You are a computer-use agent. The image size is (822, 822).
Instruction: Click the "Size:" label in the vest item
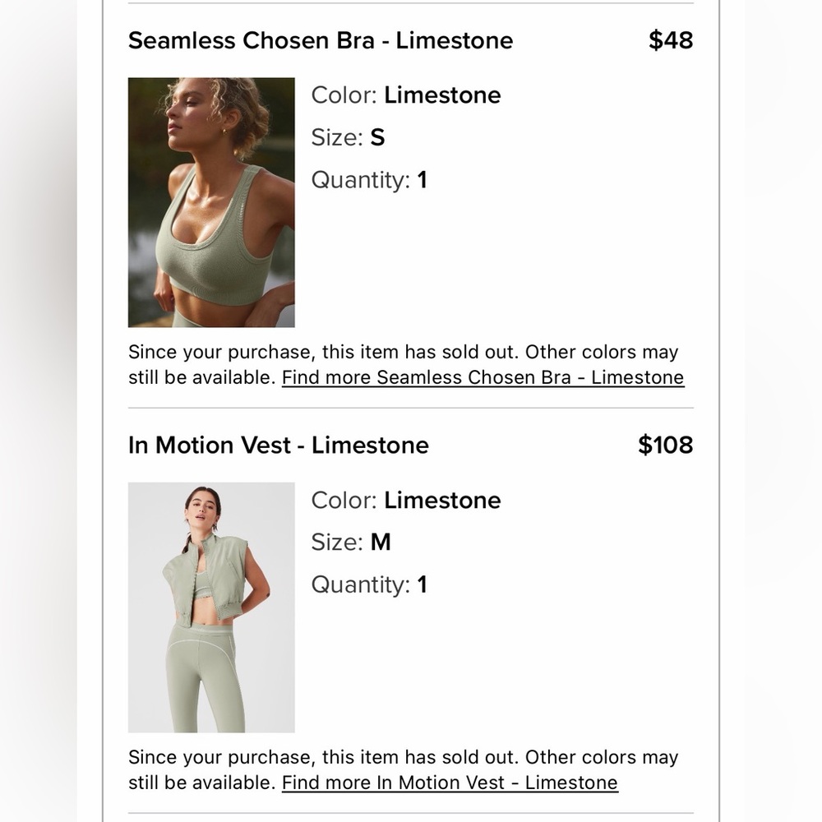[x=336, y=543]
